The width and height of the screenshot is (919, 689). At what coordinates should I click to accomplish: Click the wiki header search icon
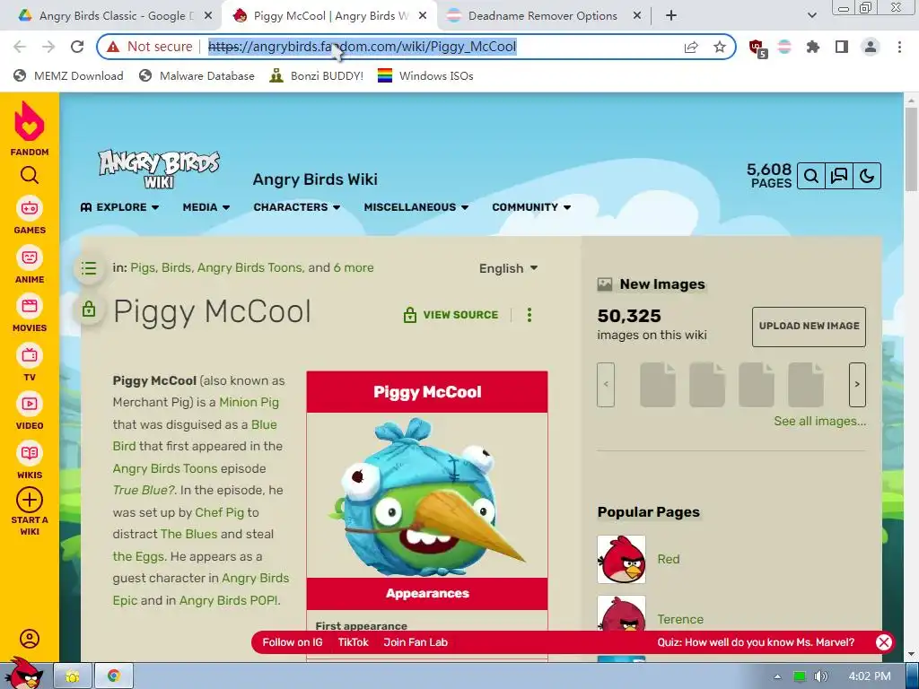[811, 176]
